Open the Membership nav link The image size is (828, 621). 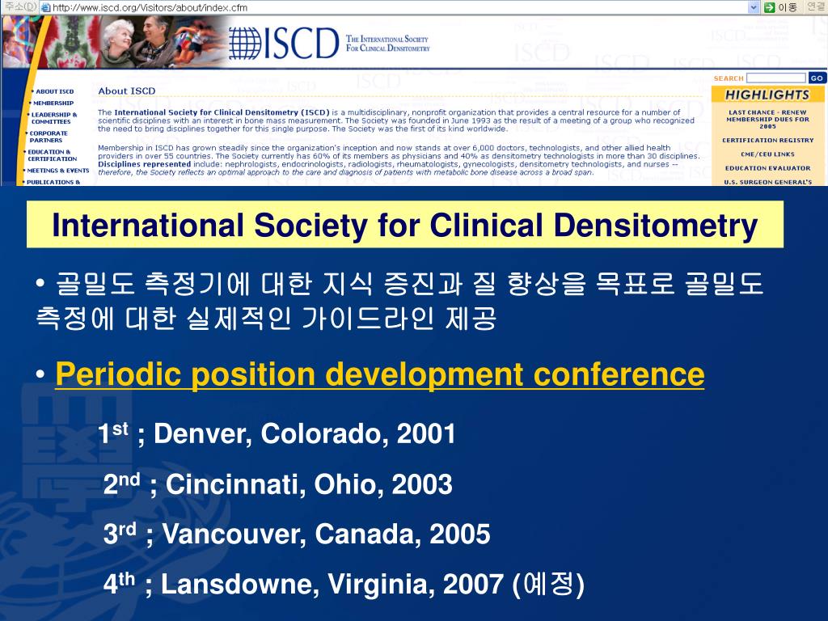click(53, 103)
